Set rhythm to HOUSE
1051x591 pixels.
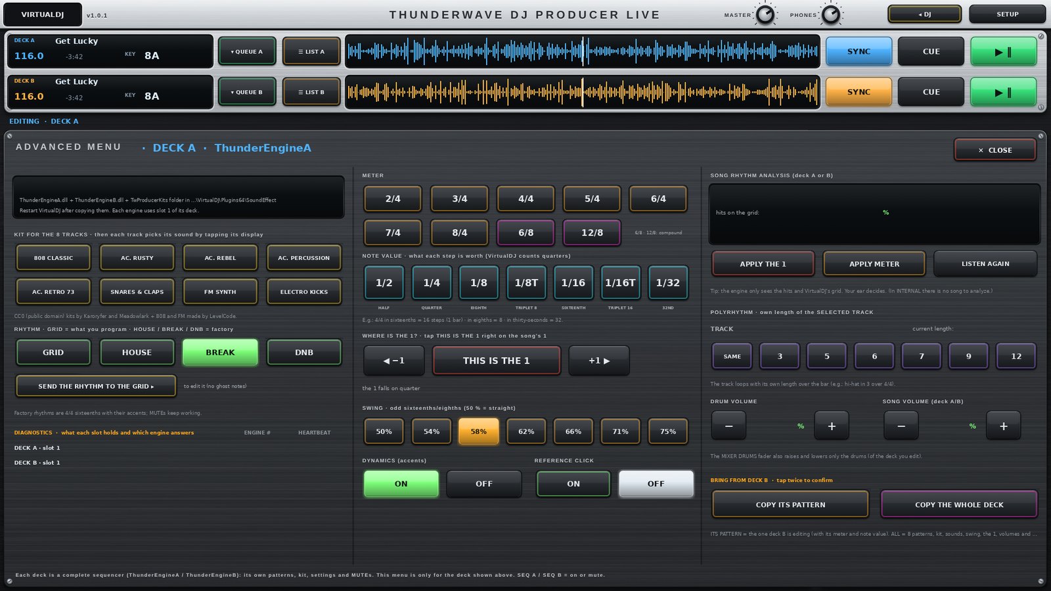[137, 352]
